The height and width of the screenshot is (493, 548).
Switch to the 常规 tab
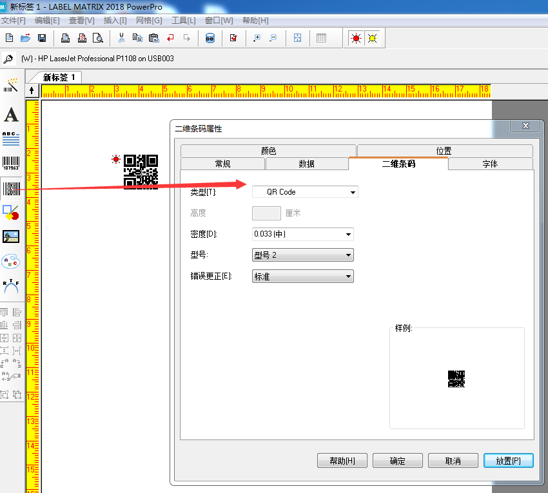pos(222,164)
